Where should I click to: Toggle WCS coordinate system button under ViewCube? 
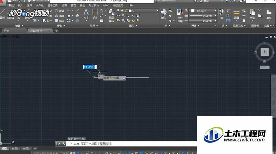tap(264, 67)
